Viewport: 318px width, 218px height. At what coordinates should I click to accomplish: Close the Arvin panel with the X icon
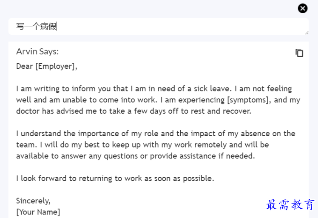pos(303,8)
